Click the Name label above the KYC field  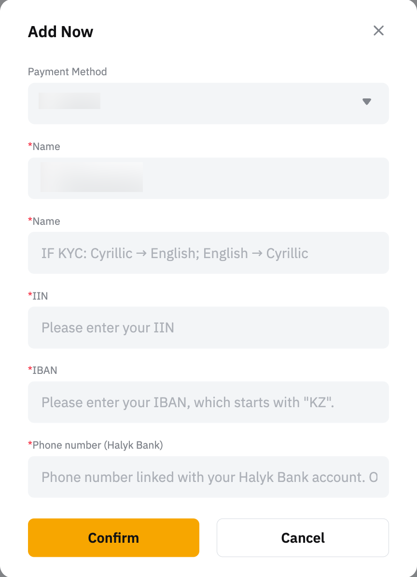(x=46, y=221)
